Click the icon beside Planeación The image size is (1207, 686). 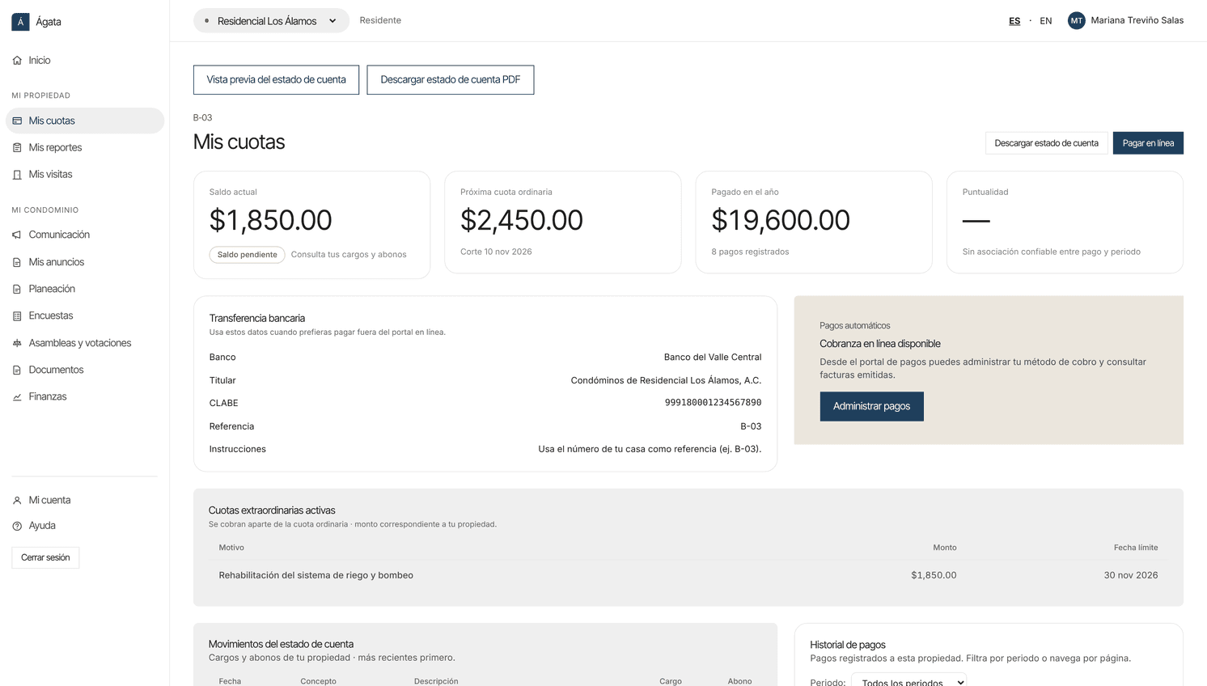pos(17,289)
